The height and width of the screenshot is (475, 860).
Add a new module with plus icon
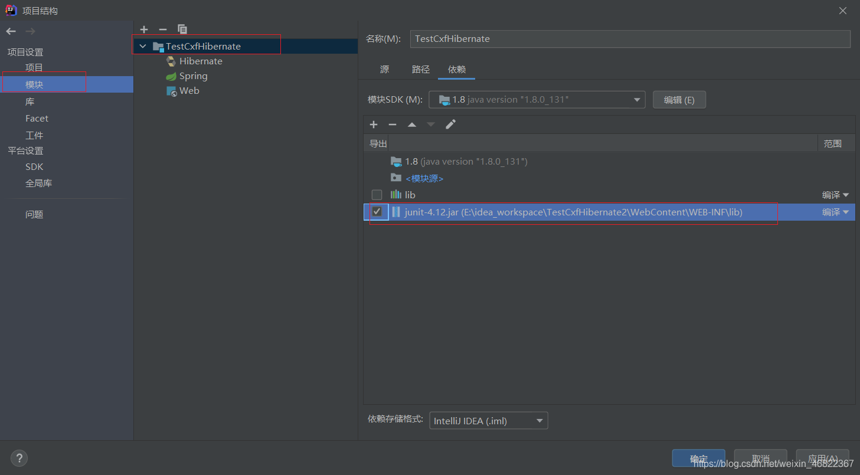(144, 29)
